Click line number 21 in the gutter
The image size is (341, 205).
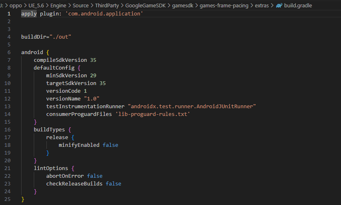9,168
